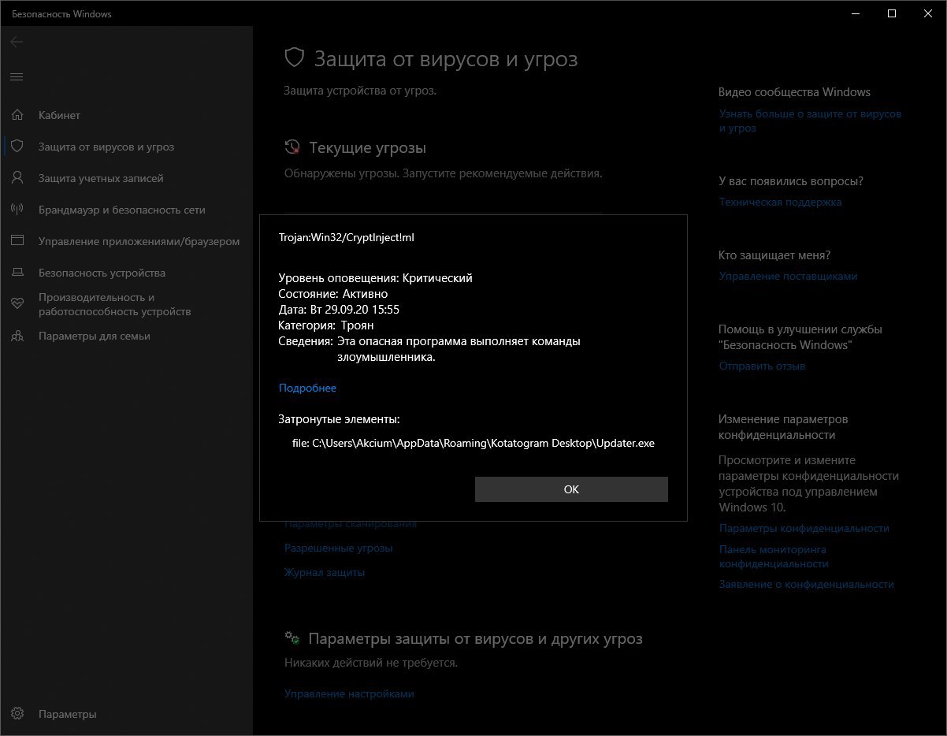The height and width of the screenshot is (736, 947).
Task: Open Заявление о конфиденциальности link
Action: (x=806, y=584)
